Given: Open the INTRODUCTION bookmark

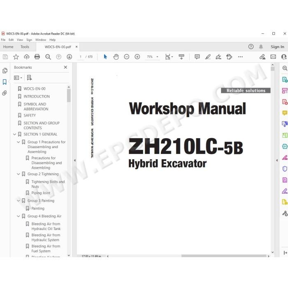Looking at the screenshot, I should click(37, 96).
